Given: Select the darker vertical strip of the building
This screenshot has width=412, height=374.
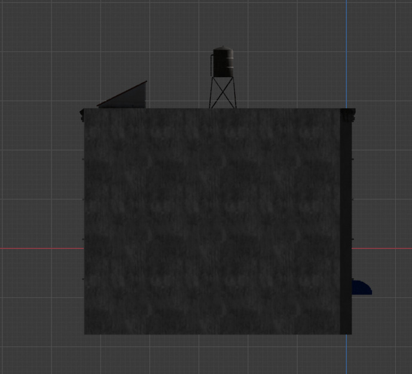Looking at the screenshot, I should [346, 226].
